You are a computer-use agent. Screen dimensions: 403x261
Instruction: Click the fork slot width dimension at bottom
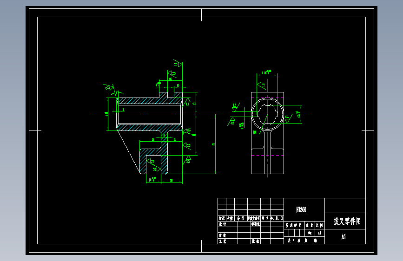[x=153, y=179]
